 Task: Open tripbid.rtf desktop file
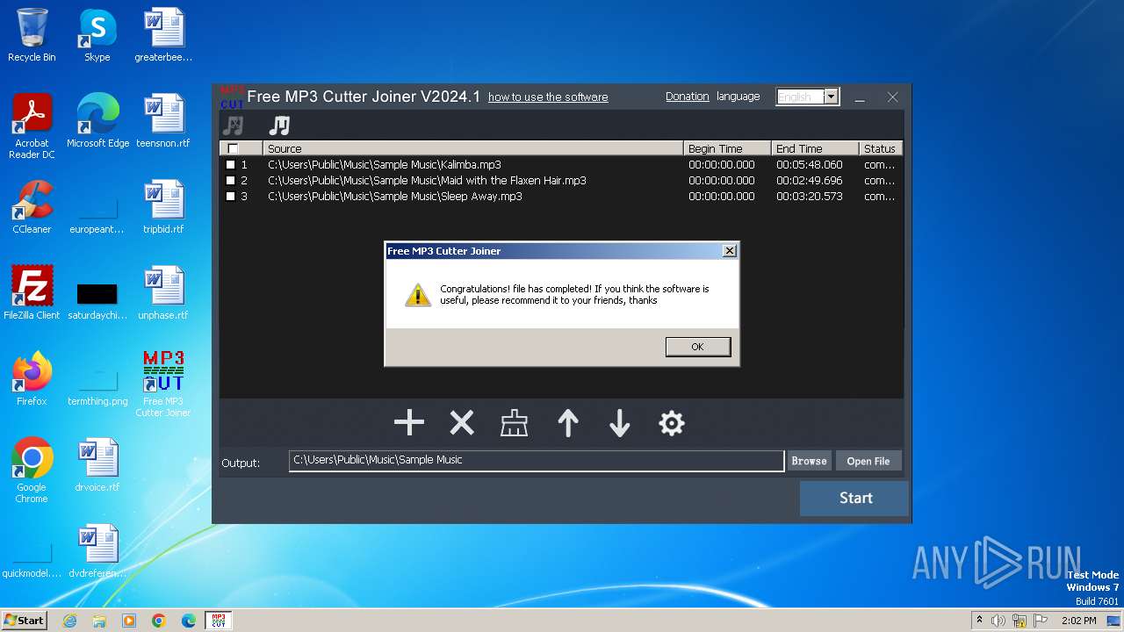pos(163,208)
